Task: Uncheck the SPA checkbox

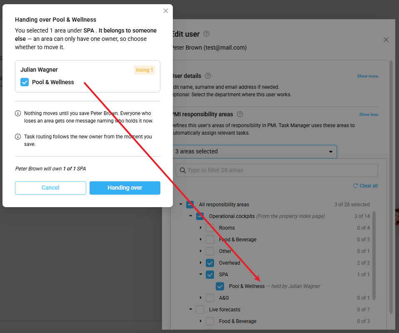Action: click(x=210, y=275)
